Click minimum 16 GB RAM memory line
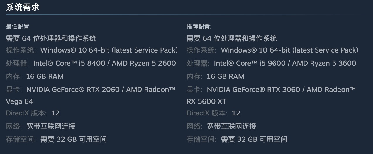Screen dimensions: 373x154 coord(45,76)
